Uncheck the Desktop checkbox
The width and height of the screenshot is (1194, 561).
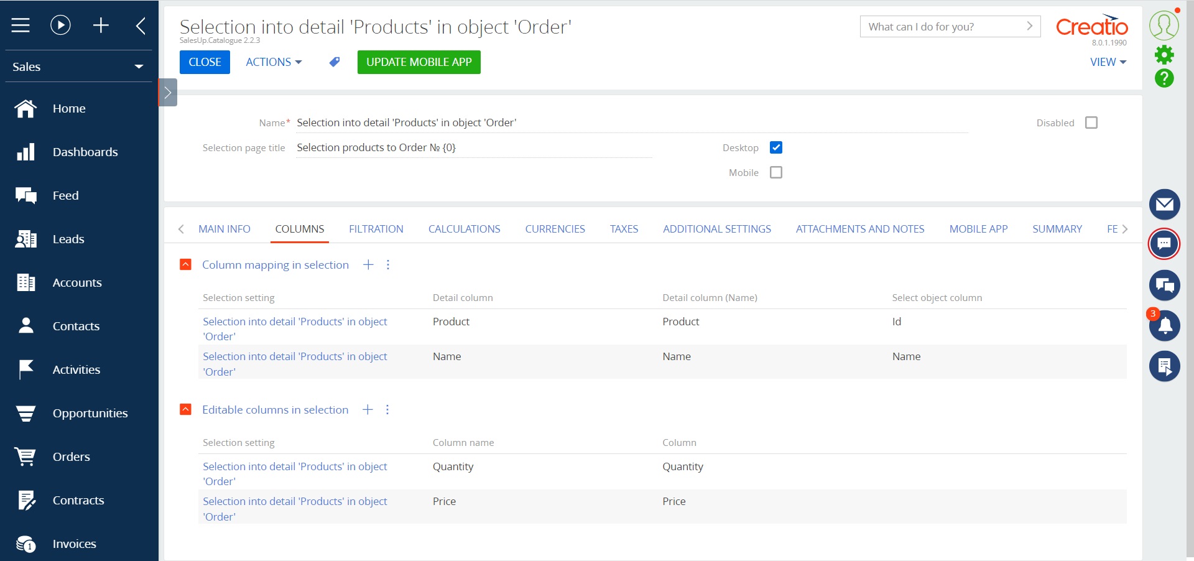775,147
